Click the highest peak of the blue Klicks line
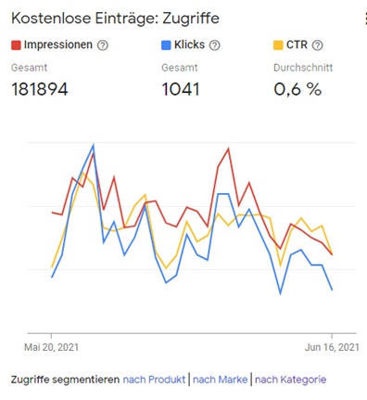Viewport: 367px width, 400px height. [93, 145]
